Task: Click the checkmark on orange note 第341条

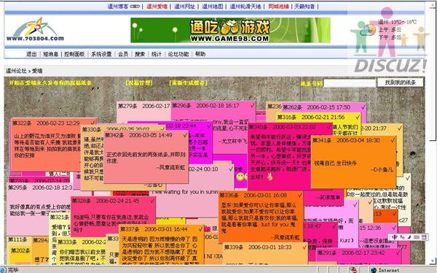Action: point(393,140)
